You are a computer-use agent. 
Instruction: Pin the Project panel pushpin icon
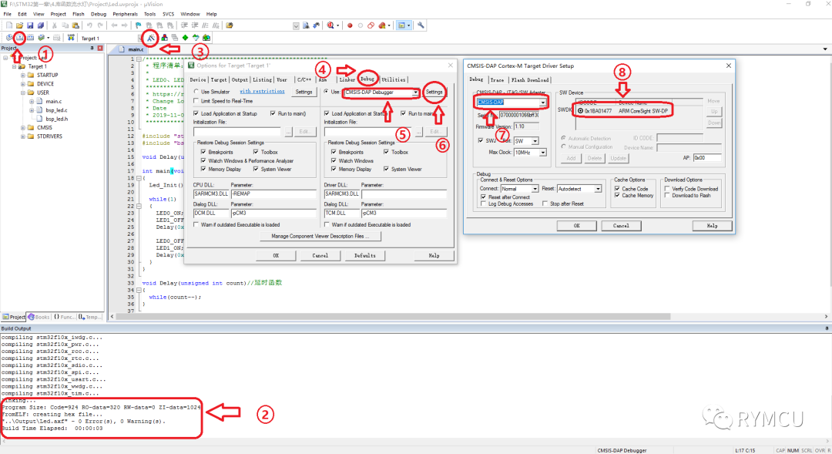click(92, 49)
